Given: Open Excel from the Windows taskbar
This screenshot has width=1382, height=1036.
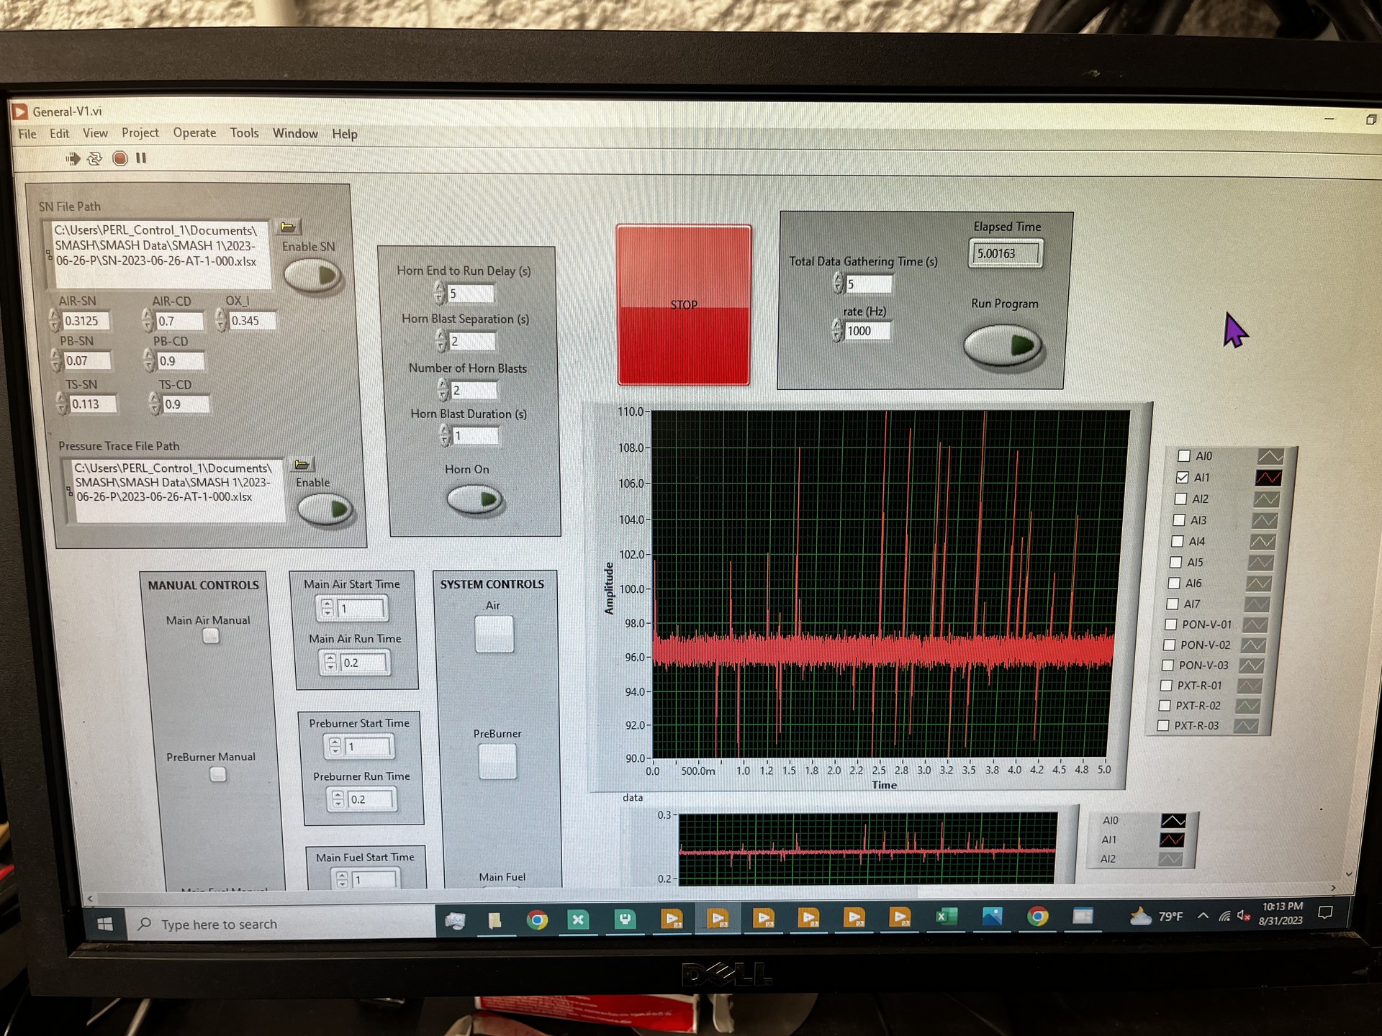Looking at the screenshot, I should pyautogui.click(x=946, y=917).
